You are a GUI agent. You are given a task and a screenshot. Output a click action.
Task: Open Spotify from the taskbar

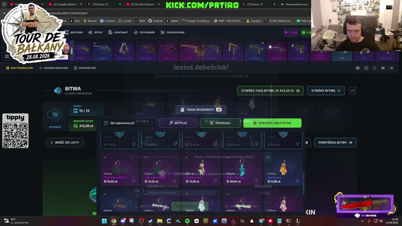(187, 221)
